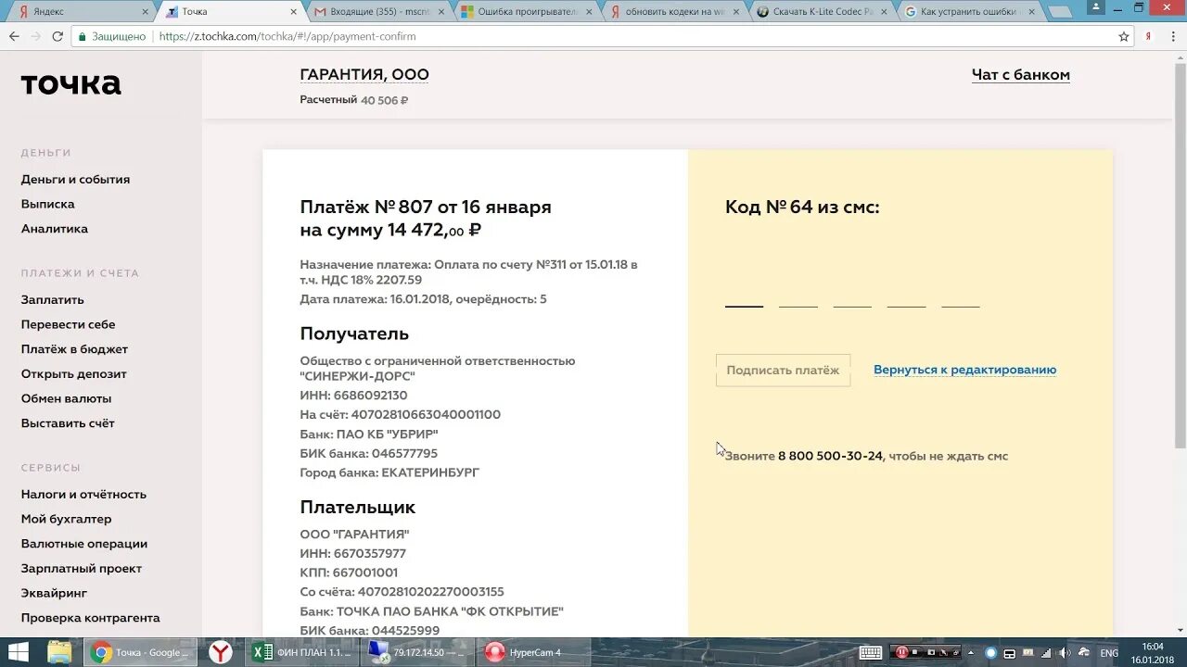Open network signal icon in tray
The image size is (1187, 667).
pos(1046,652)
